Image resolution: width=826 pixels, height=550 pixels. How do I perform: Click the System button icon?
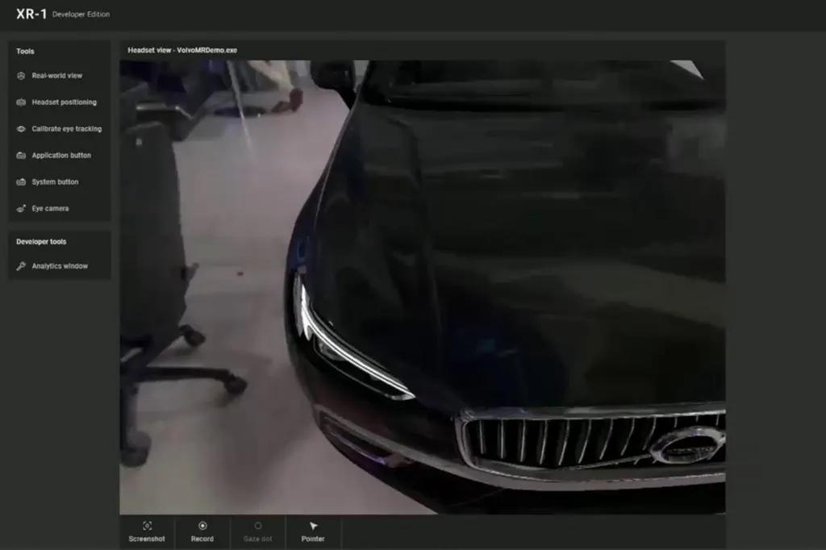(21, 181)
